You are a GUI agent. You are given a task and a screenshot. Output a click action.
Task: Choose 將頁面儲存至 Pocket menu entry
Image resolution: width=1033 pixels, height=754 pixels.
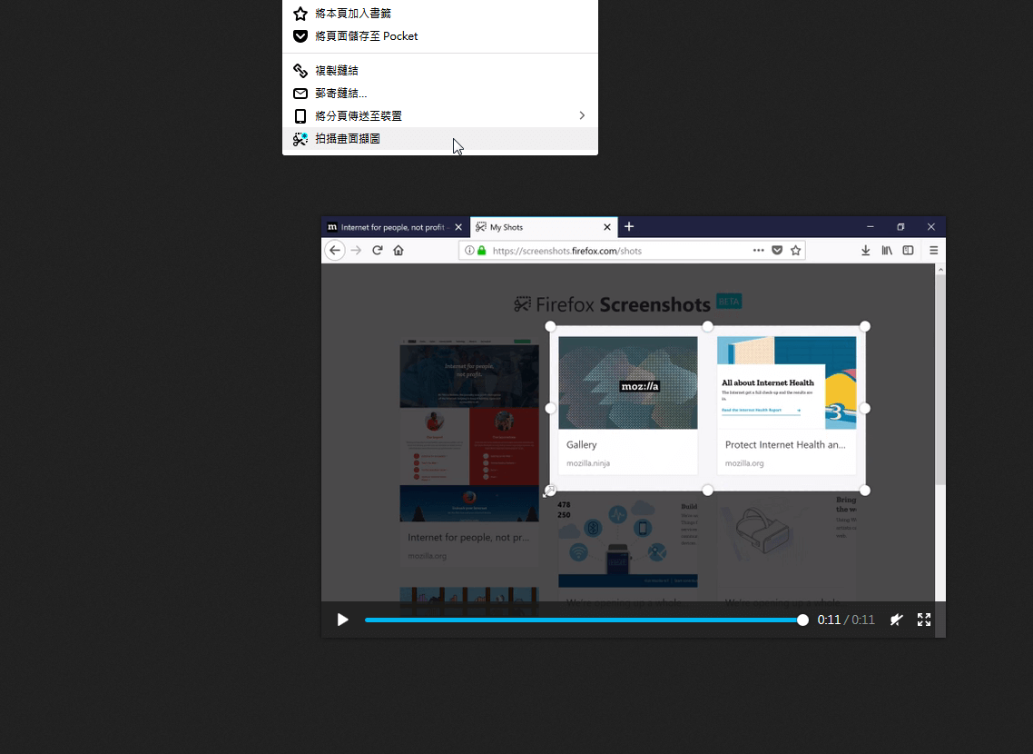[x=440, y=36]
